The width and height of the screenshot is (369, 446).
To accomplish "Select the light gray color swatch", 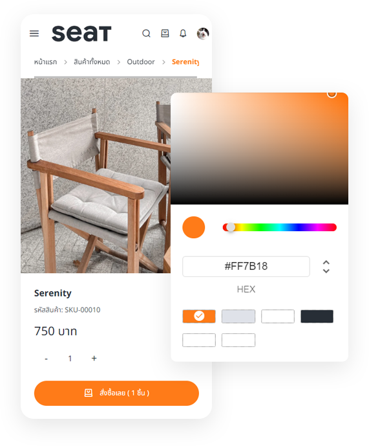I will coord(238,316).
